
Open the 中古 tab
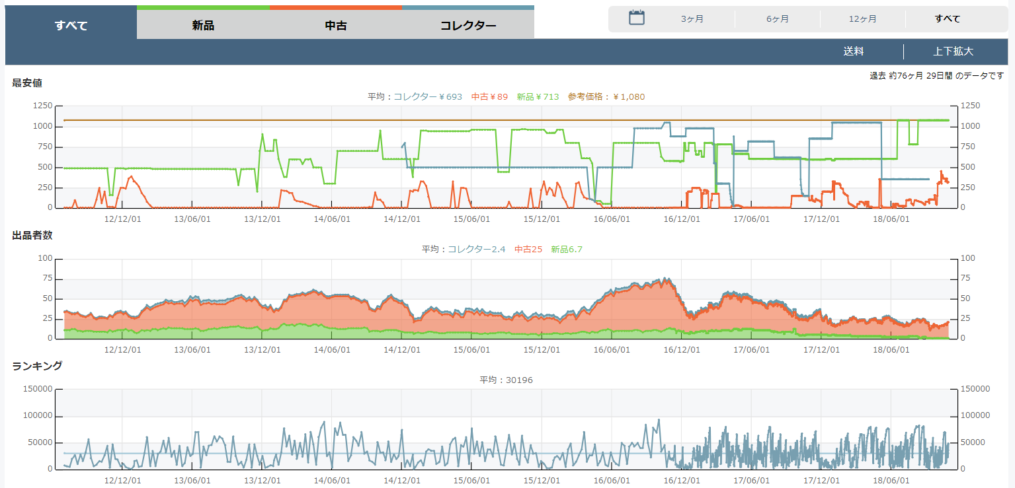coord(335,26)
